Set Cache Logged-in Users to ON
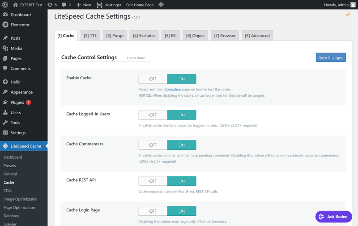The width and height of the screenshot is (358, 226). (182, 115)
